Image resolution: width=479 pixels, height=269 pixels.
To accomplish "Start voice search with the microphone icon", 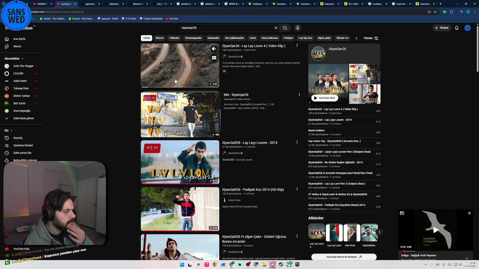I will pyautogui.click(x=298, y=28).
